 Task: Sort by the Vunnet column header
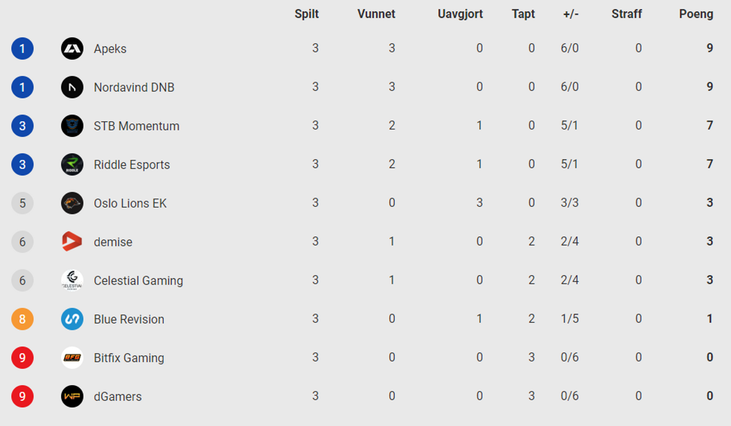tap(376, 14)
